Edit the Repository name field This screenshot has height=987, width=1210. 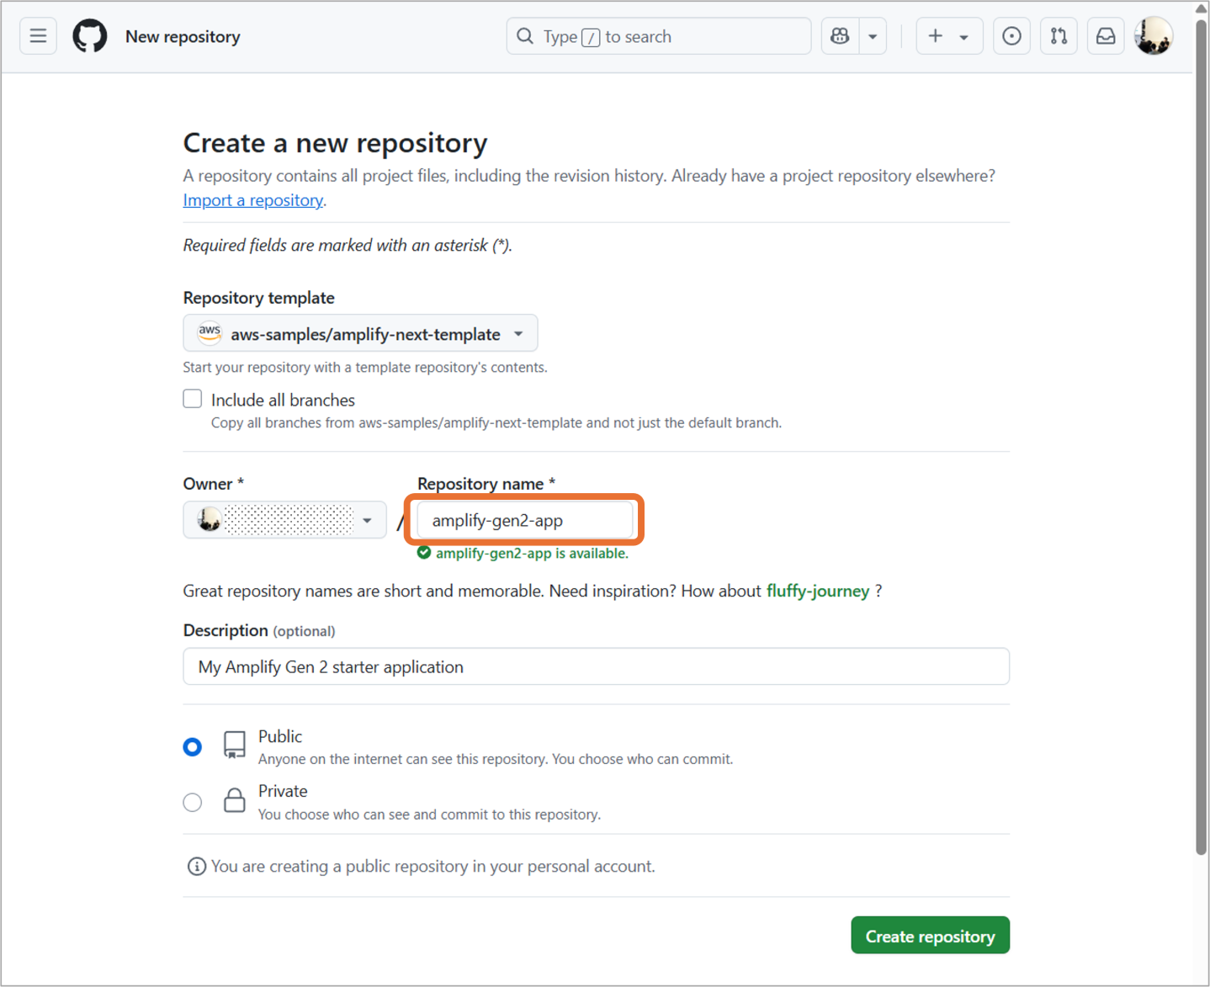525,520
